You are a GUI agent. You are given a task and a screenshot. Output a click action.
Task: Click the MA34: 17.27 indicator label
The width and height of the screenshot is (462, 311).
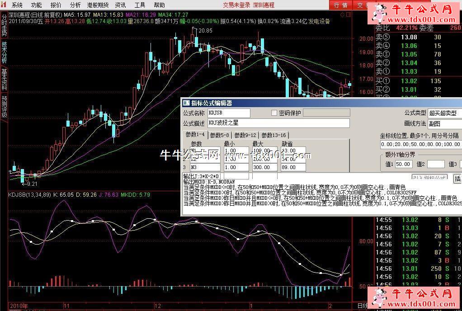pos(173,15)
